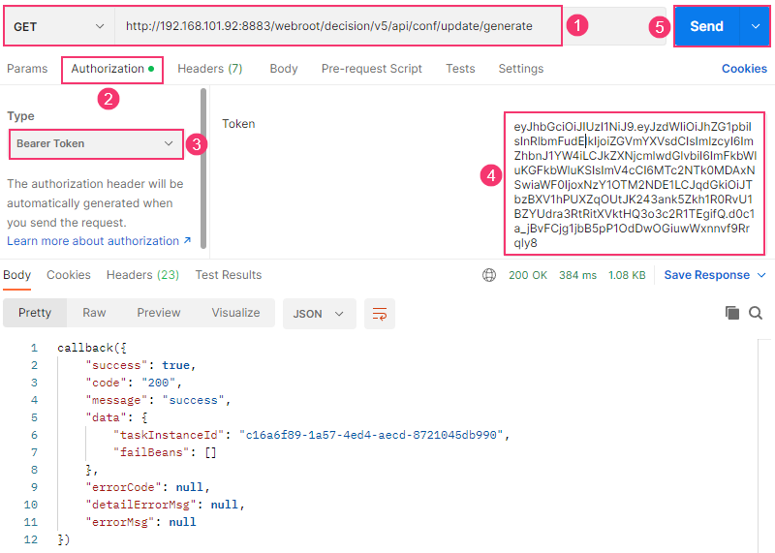Viewport: 775px width, 553px height.
Task: Click the network globe icon
Action: point(489,275)
